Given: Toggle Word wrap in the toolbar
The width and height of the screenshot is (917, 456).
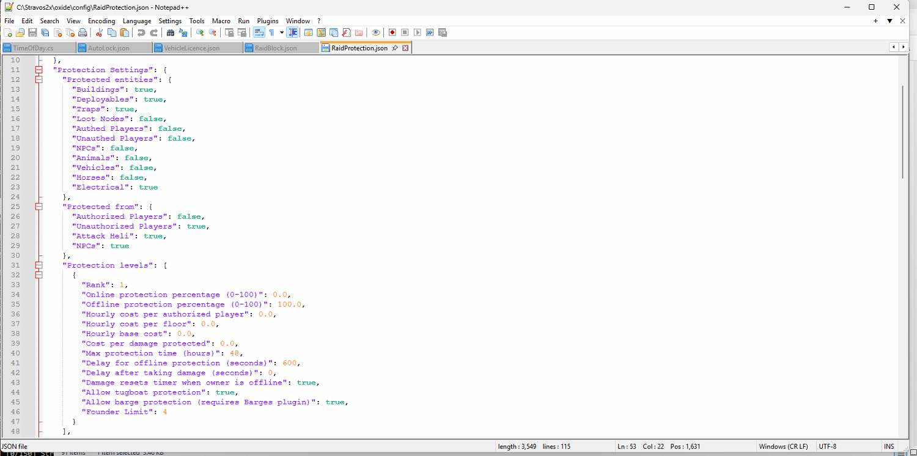Looking at the screenshot, I should (x=259, y=32).
